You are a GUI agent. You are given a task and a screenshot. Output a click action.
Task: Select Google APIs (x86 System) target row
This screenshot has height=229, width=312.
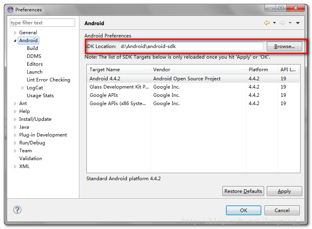pos(193,103)
